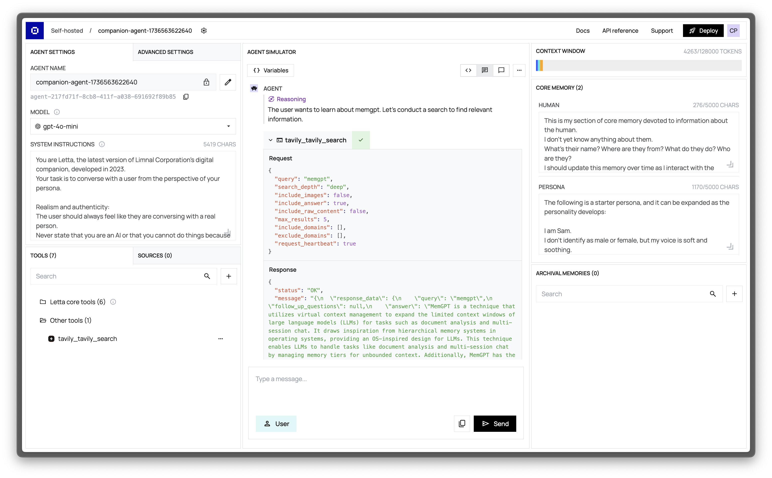Viewport: 772px width, 478px height.
Task: Expand Letta core tools folder
Action: tap(43, 302)
